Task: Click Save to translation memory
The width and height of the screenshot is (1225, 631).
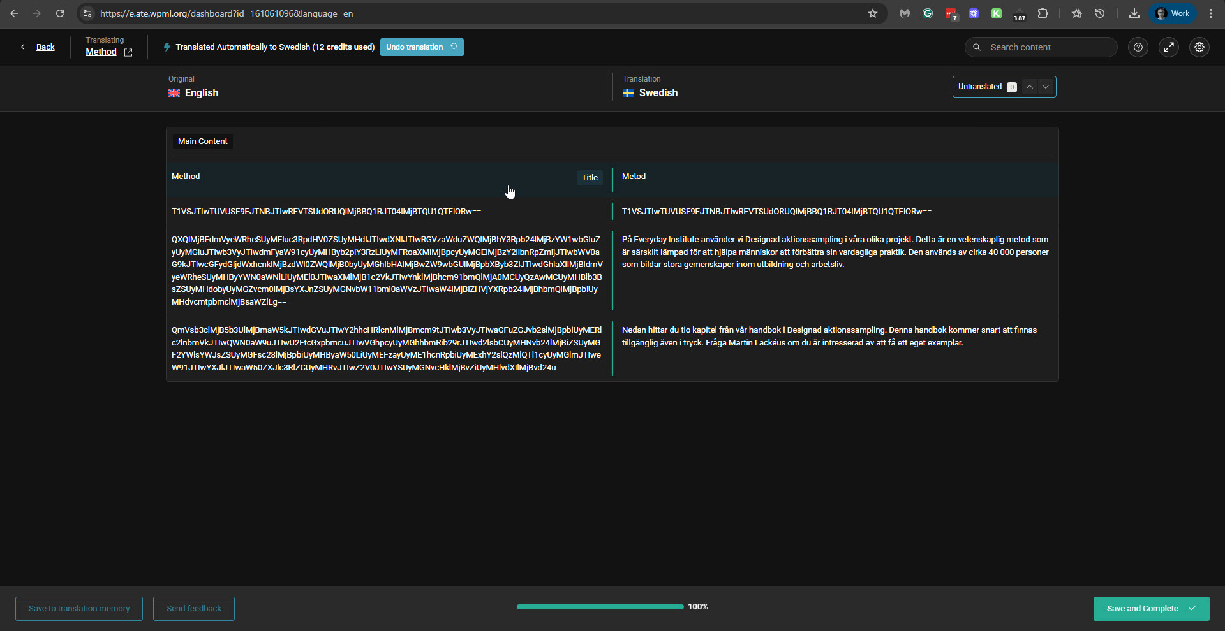Action: click(x=79, y=608)
